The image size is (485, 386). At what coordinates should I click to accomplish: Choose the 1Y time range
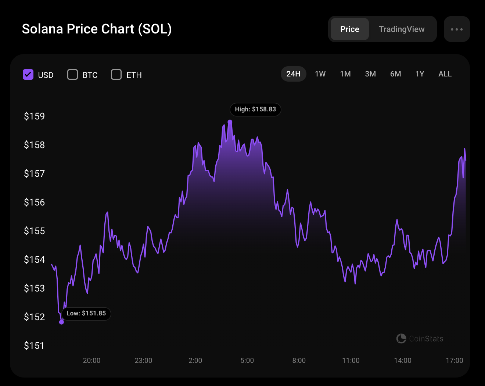point(420,74)
